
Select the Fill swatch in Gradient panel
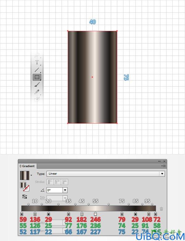(23, 185)
